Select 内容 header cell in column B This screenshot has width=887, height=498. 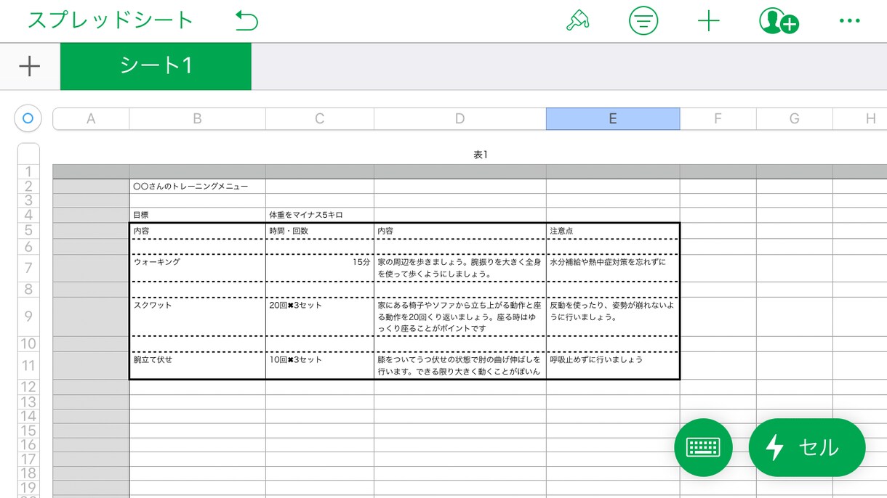197,231
